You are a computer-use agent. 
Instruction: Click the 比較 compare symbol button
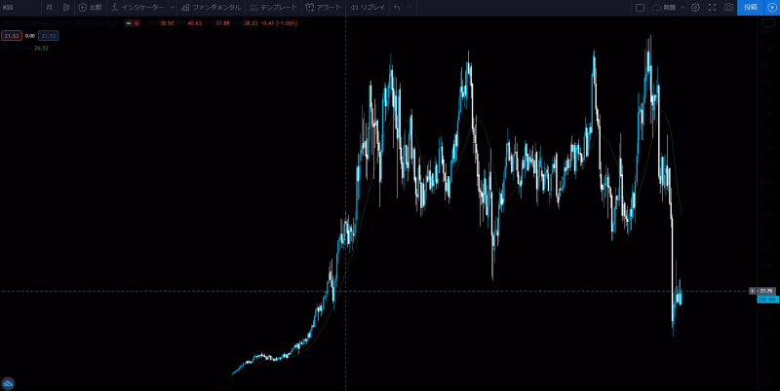90,7
